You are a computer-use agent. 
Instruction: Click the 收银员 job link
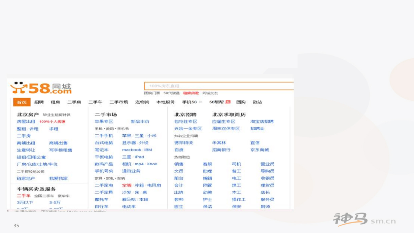coord(268,178)
